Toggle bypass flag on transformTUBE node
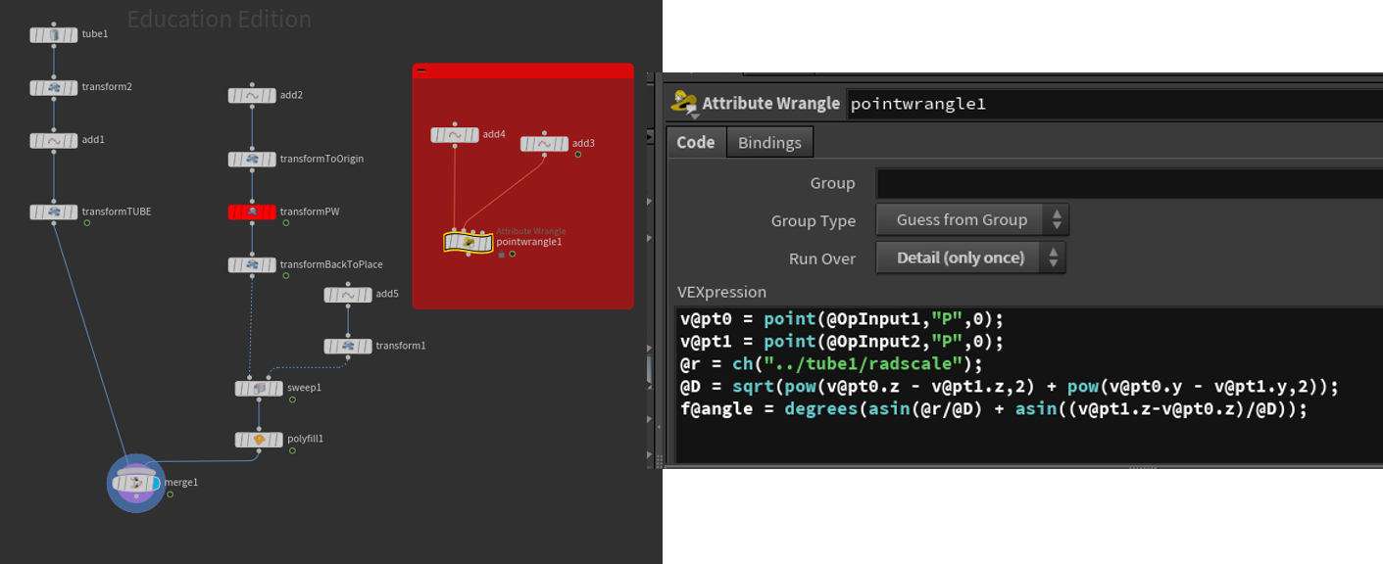 pyautogui.click(x=35, y=212)
